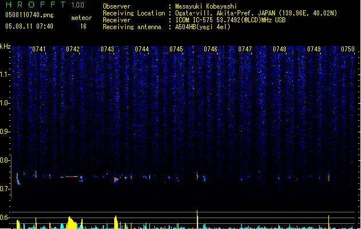Click the HROFFT 1.0.0 title text
The width and height of the screenshot is (361, 229).
coord(45,5)
